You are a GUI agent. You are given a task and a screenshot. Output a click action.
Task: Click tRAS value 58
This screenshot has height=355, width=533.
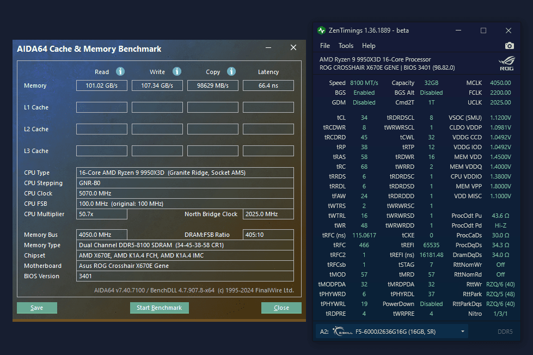tap(364, 157)
